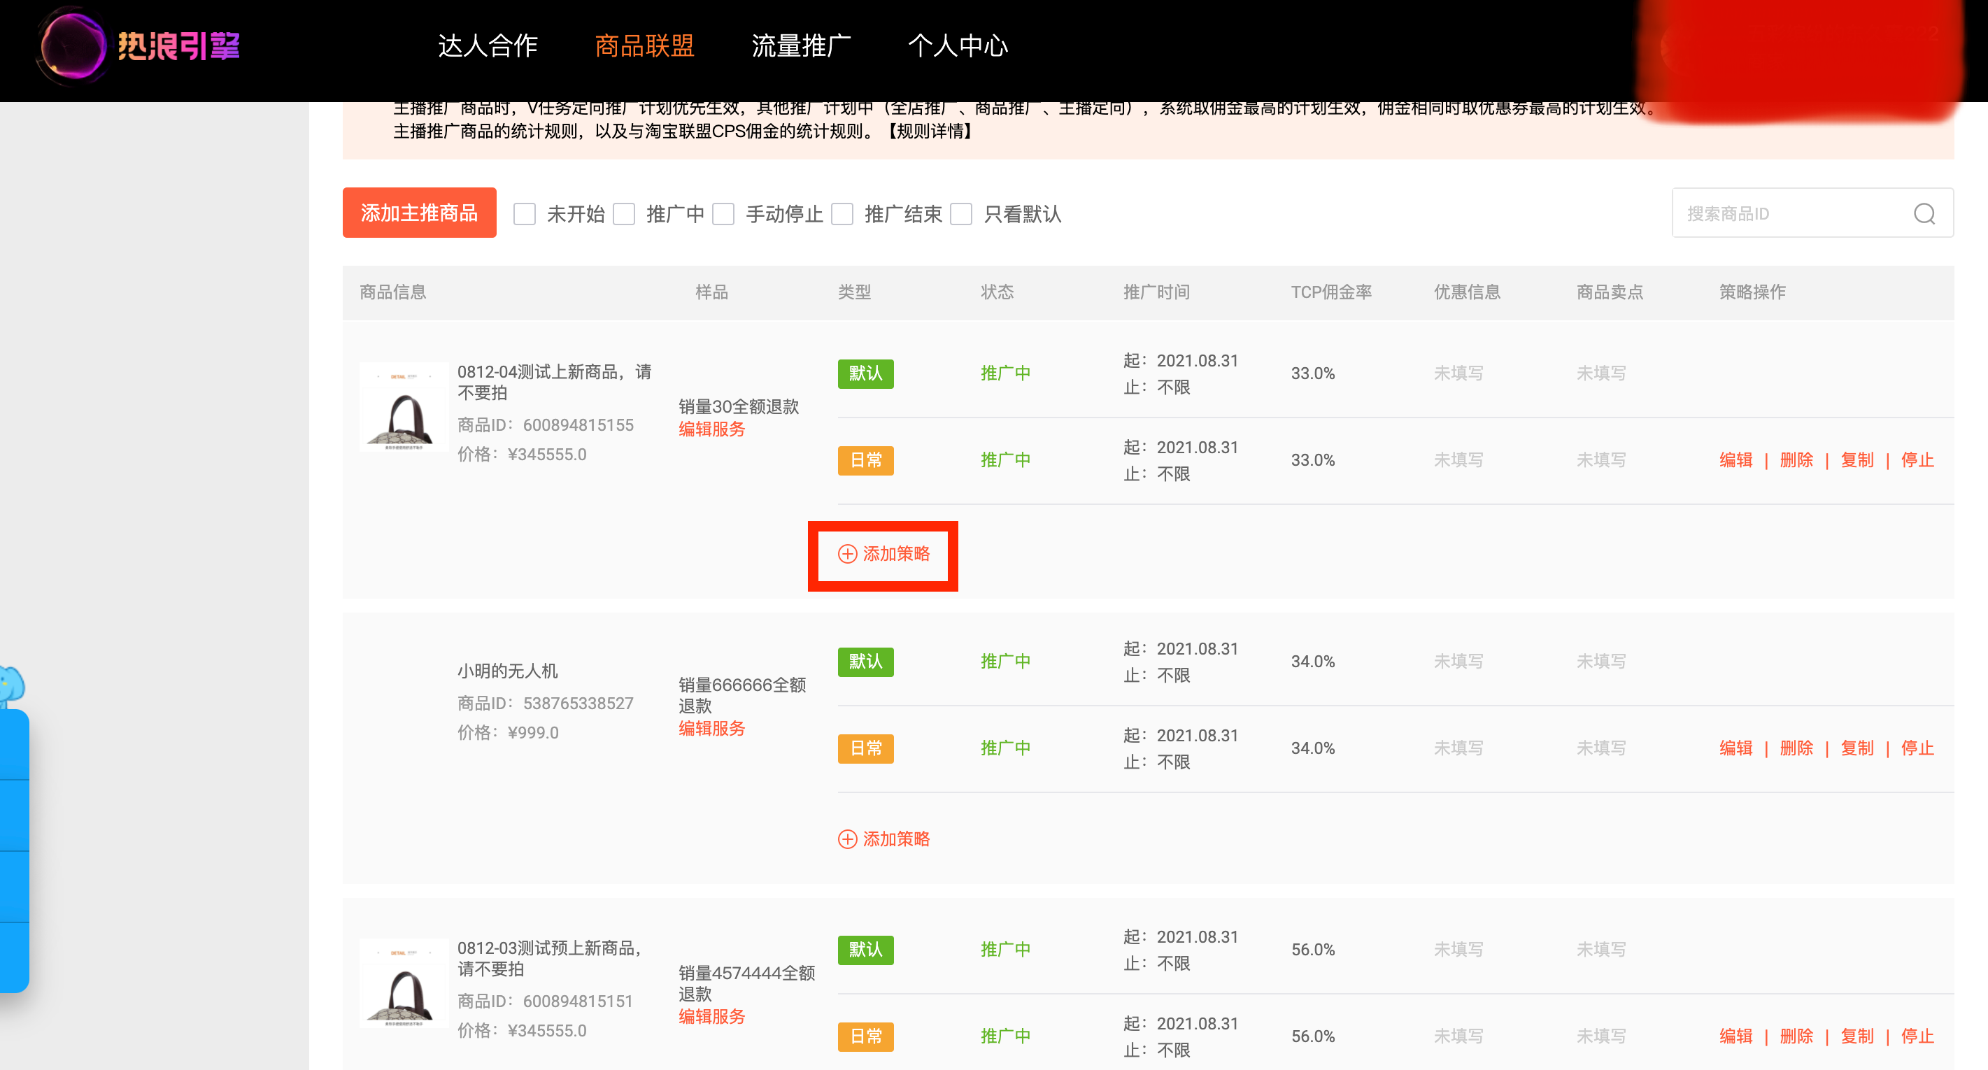Focus the 搜索商品ID search field

1812,213
